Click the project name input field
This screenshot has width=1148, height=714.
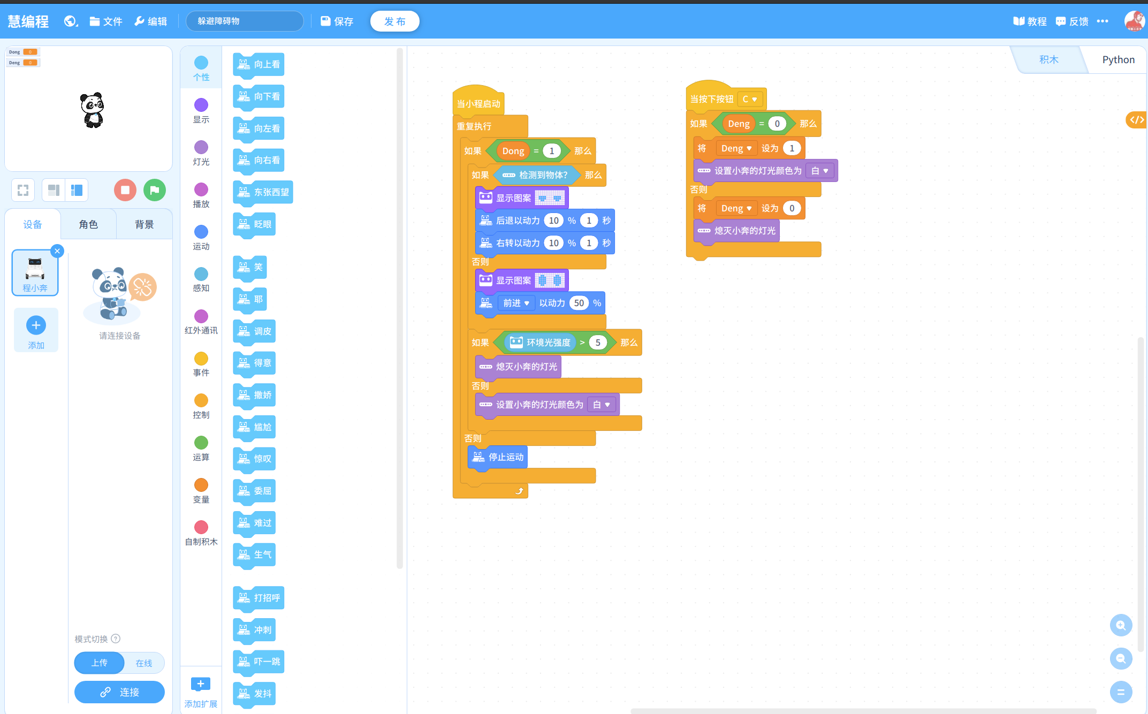245,21
